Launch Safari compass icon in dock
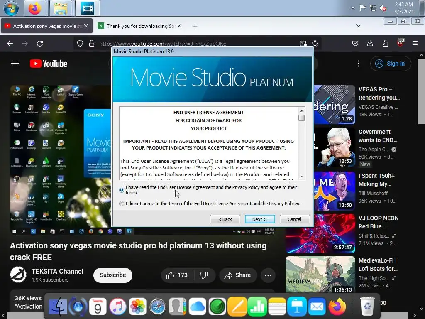 click(x=157, y=307)
